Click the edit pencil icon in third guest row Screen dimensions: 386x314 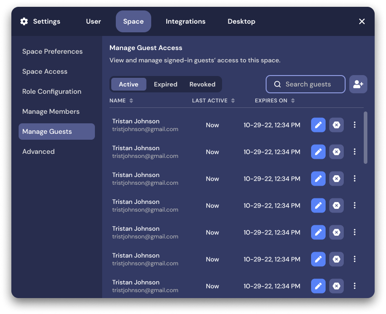coord(318,179)
